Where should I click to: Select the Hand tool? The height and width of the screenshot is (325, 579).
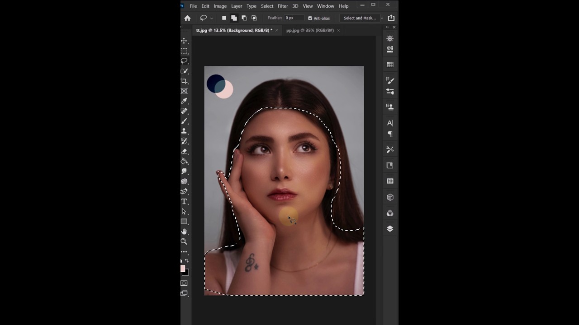[x=184, y=231]
